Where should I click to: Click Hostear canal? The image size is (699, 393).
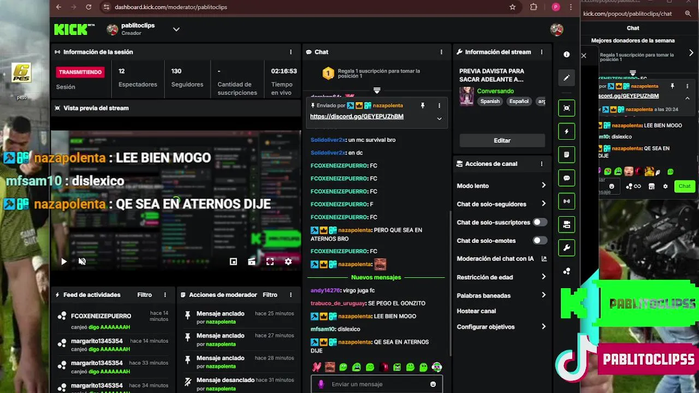tap(476, 311)
